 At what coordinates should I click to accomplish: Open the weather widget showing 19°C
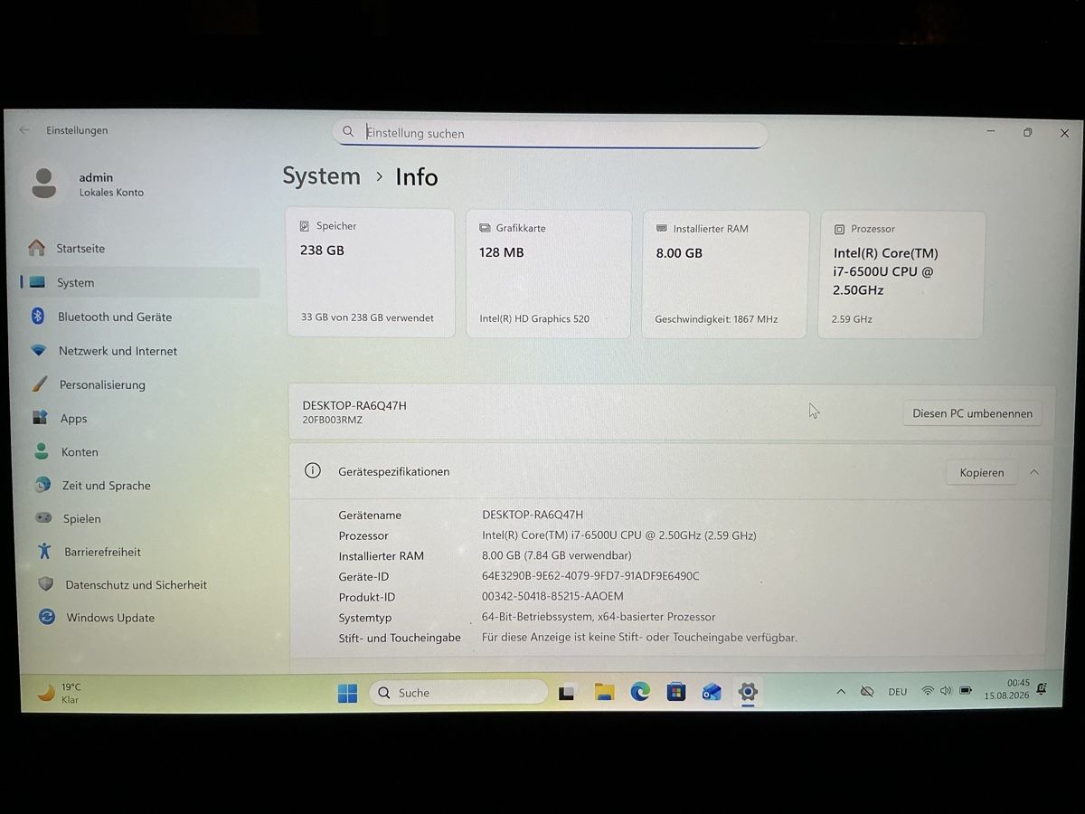point(60,693)
